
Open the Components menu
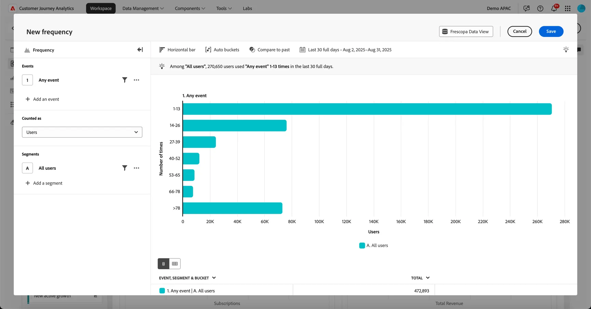(x=190, y=8)
